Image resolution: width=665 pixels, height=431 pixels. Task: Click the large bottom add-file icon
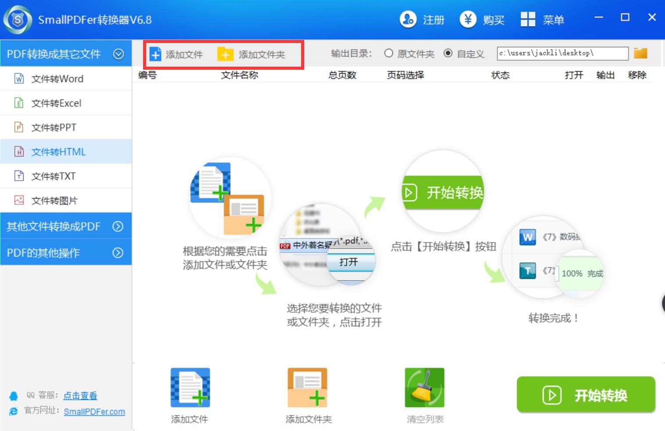tap(190, 388)
